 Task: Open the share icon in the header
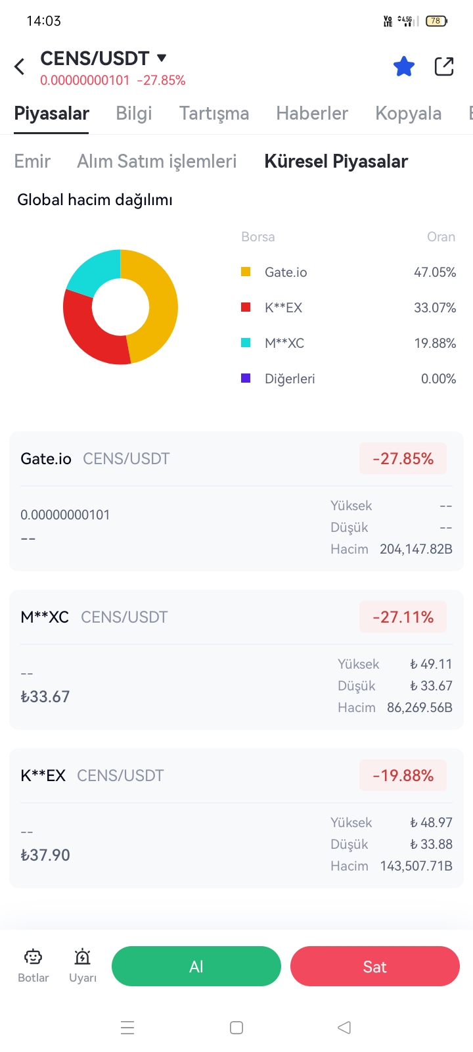pos(444,66)
